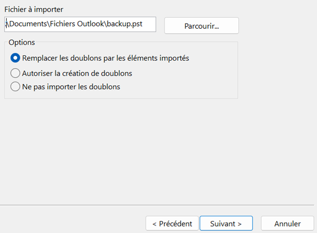Click the word 'Documents' in the path box

click(x=28, y=24)
